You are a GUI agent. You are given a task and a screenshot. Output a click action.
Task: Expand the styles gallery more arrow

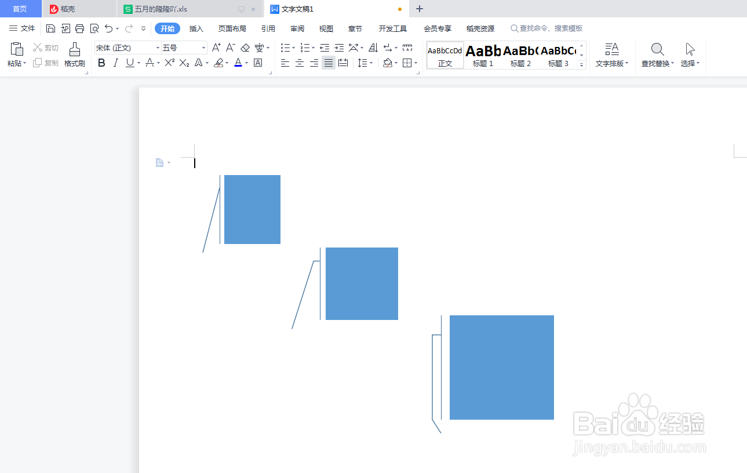(x=582, y=64)
